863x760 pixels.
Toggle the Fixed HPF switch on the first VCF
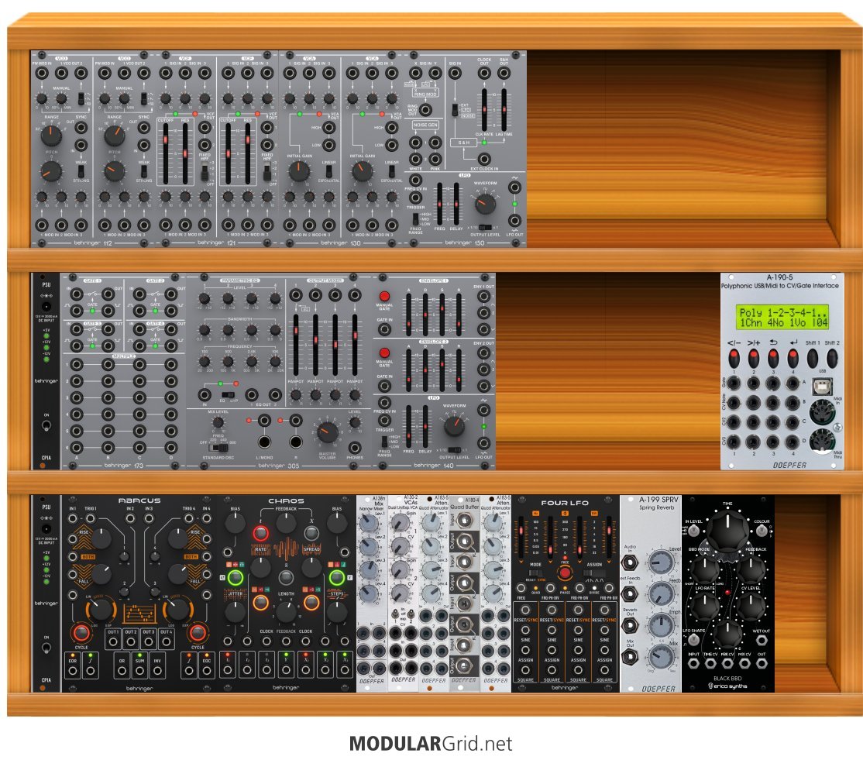205,174
